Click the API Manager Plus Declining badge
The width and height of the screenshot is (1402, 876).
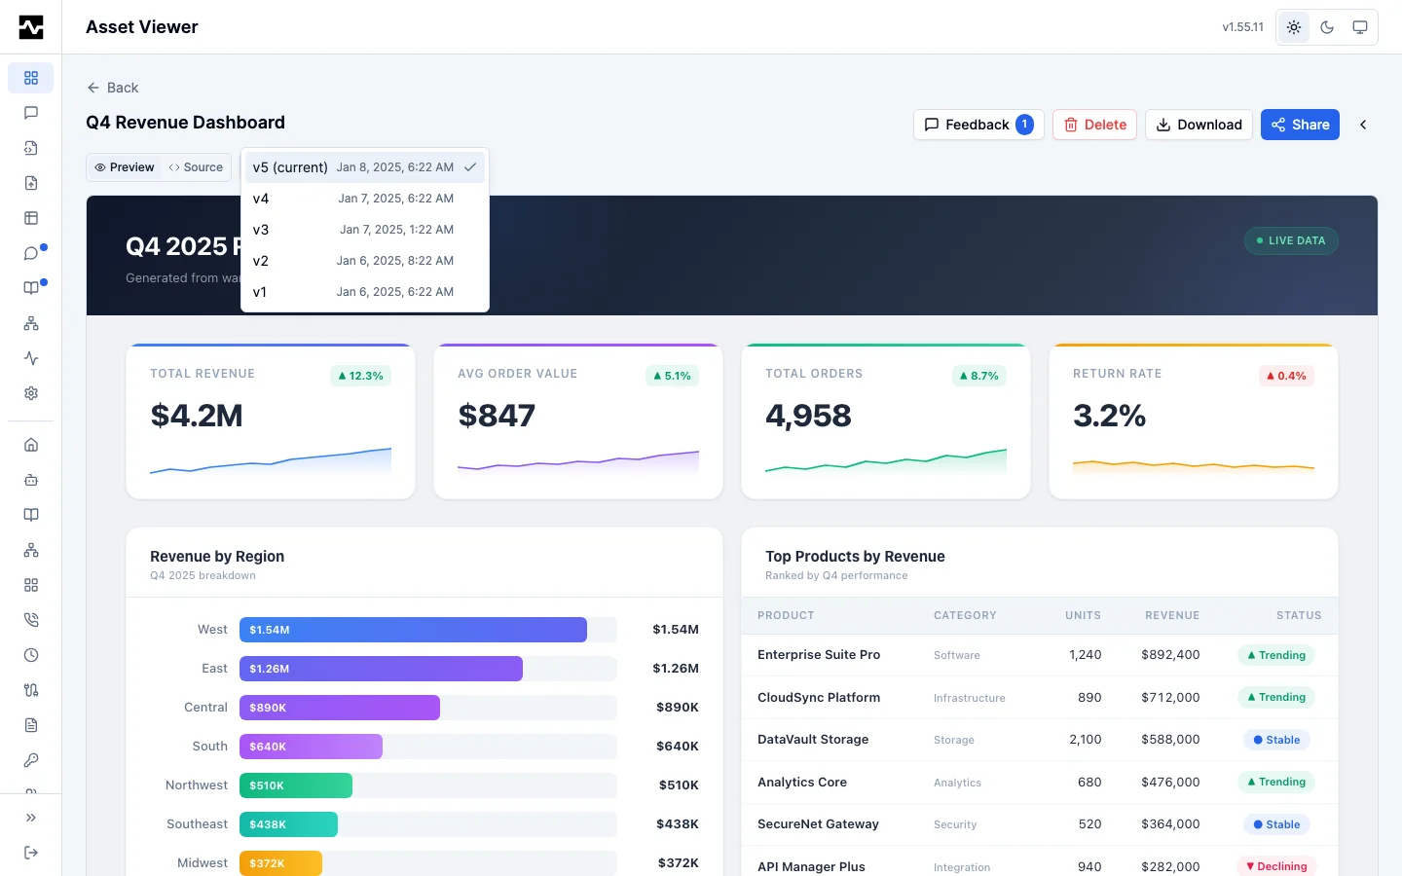(x=1276, y=866)
